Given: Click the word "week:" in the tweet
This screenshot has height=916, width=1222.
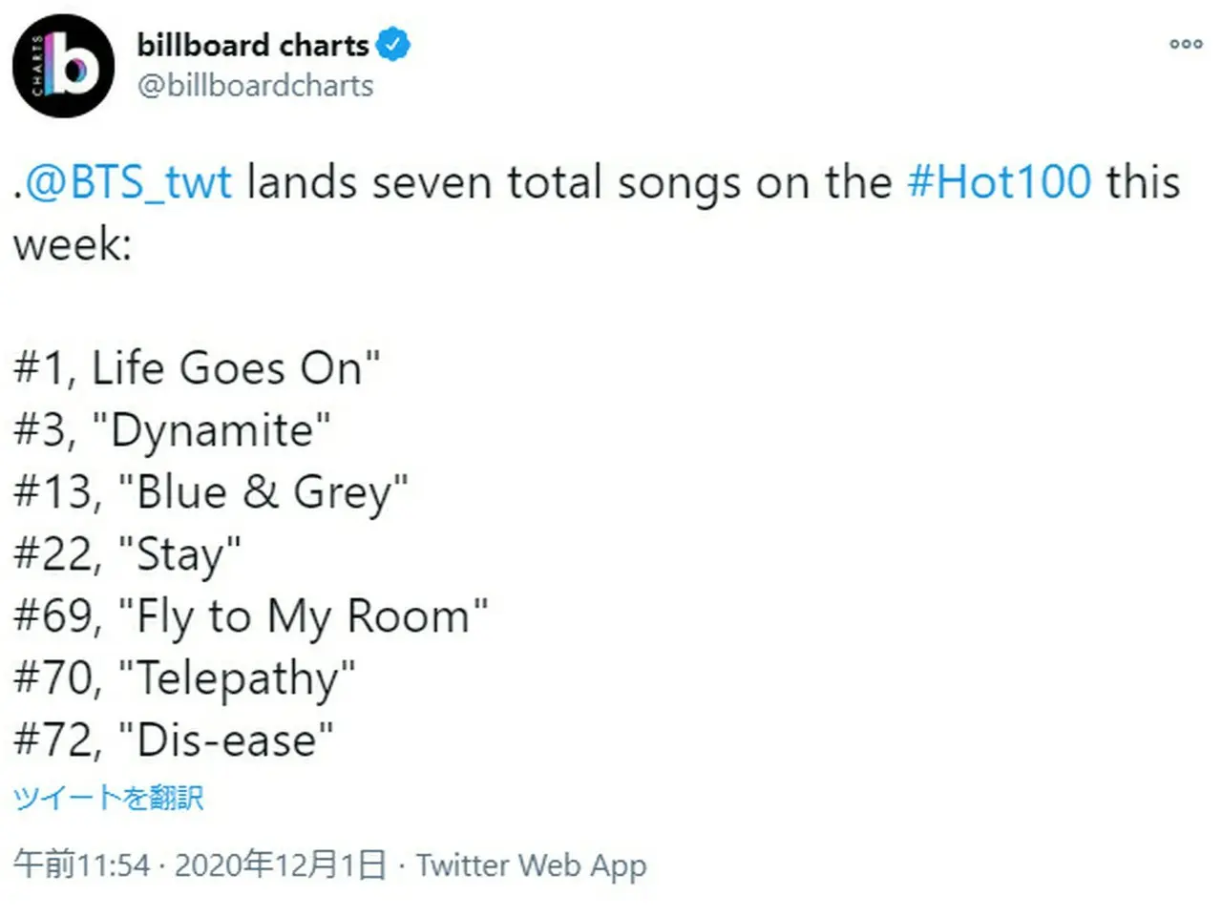Looking at the screenshot, I should pyautogui.click(x=73, y=244).
